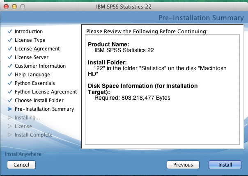Click the 'Required: 803,218,477 Bytes' value

(x=132, y=98)
